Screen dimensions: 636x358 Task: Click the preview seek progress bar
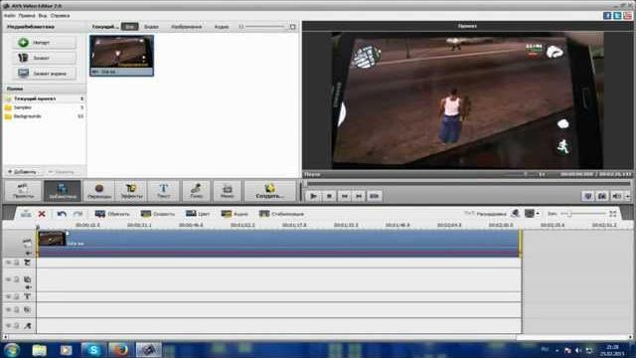pyautogui.click(x=468, y=184)
